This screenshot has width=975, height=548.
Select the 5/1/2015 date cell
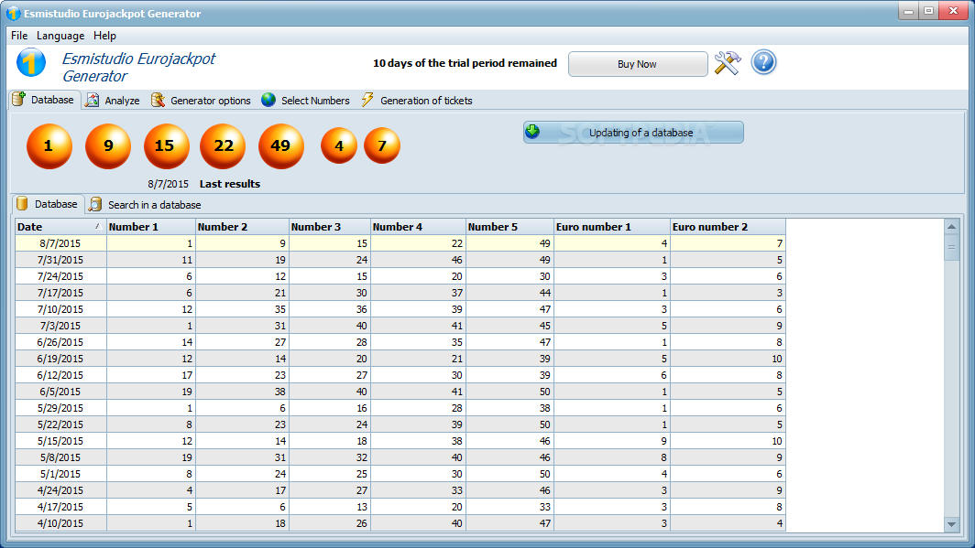point(60,474)
